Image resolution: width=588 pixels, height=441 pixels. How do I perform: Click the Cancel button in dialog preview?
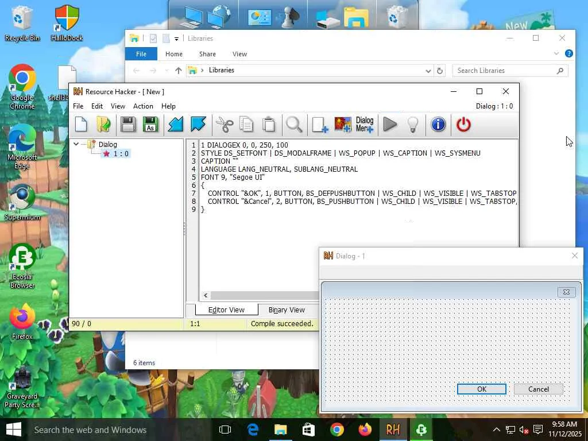539,389
